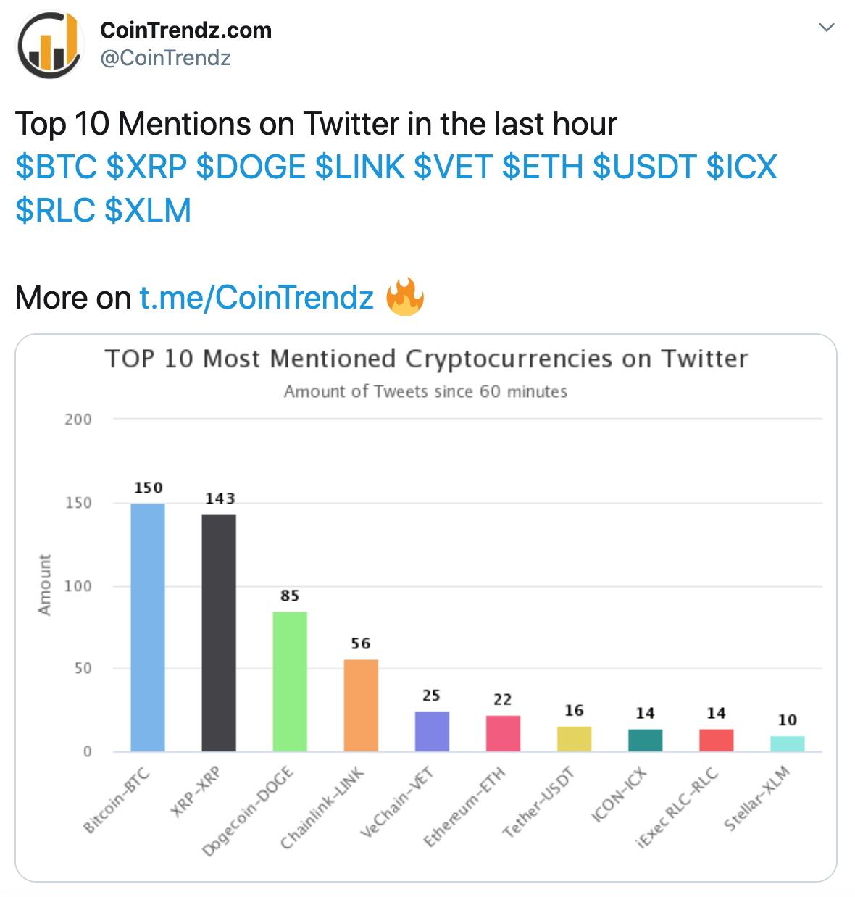Image resolution: width=855 pixels, height=897 pixels.
Task: Click the Bitcoin-BTC blue bar in the chart
Action: click(x=147, y=627)
